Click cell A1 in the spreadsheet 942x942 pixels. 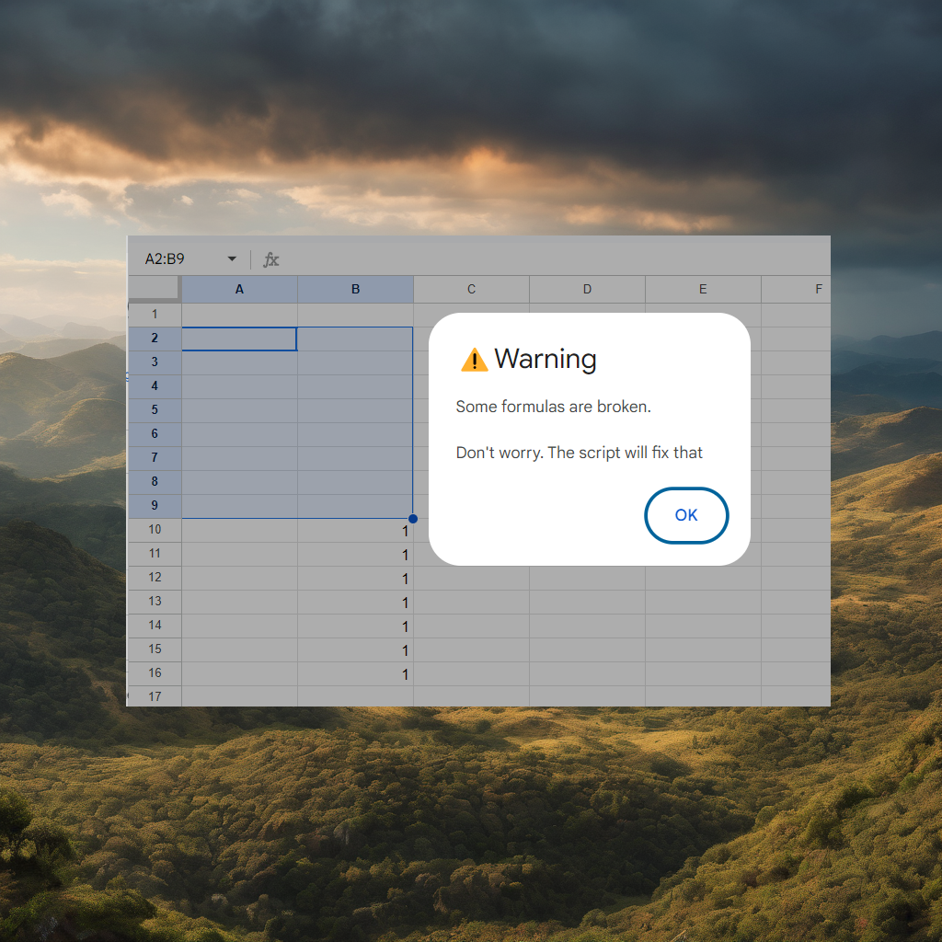[239, 315]
